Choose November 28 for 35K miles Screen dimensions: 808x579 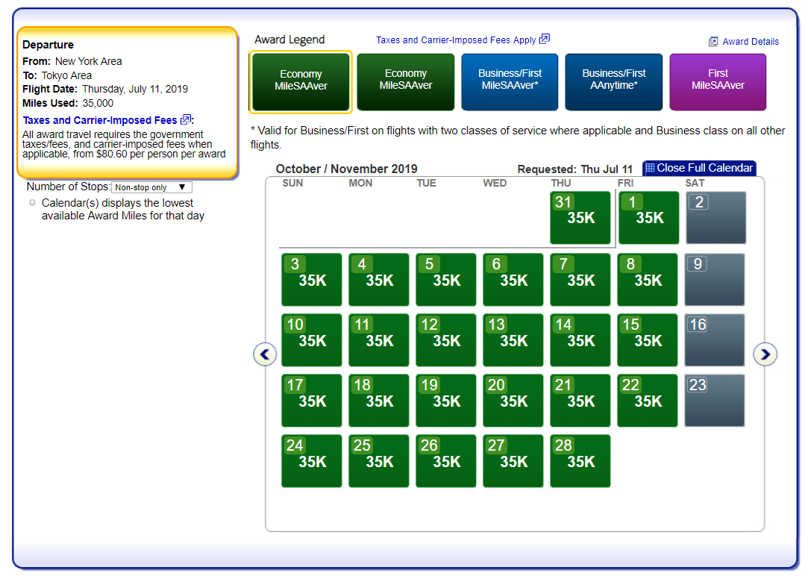tap(580, 461)
